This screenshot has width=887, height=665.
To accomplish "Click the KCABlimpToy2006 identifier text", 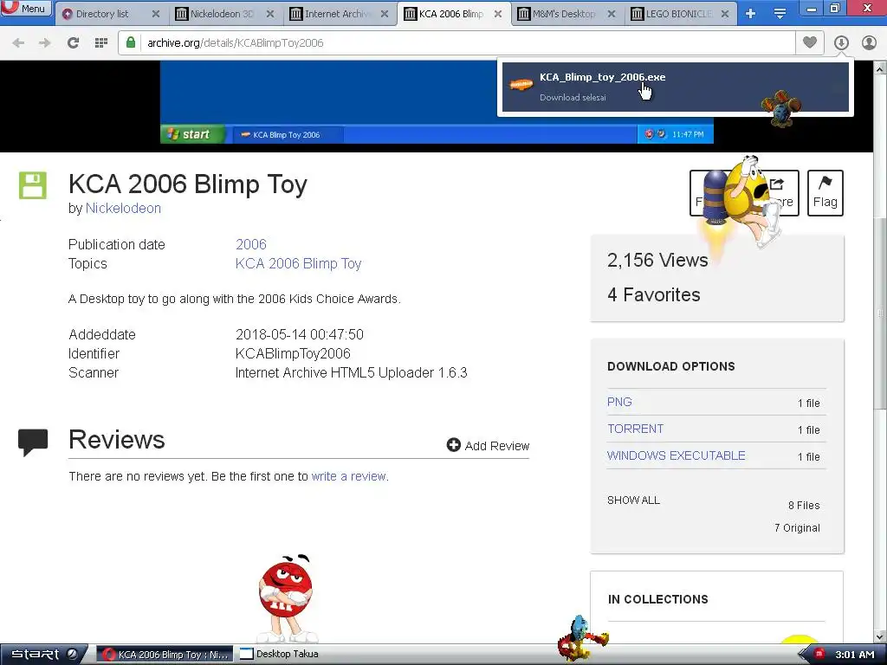I will click(293, 353).
